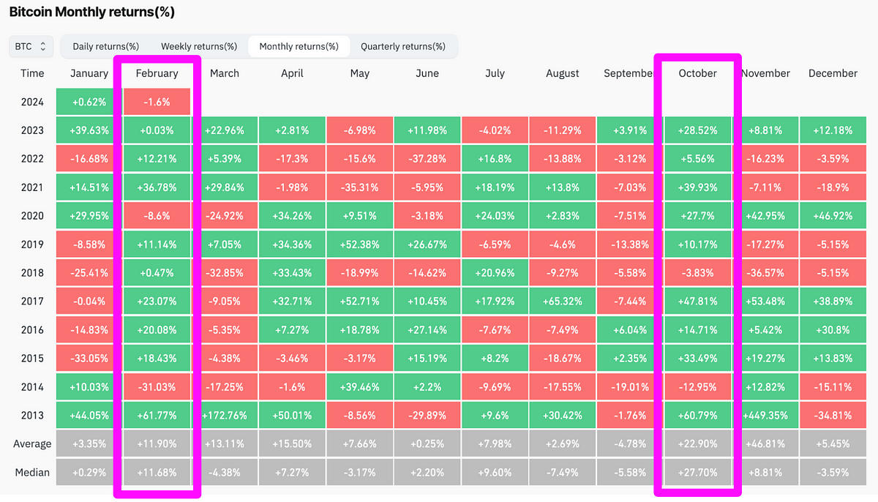This screenshot has height=502, width=878.
Task: Select the -31.03% February 2014 cell
Action: pos(157,387)
